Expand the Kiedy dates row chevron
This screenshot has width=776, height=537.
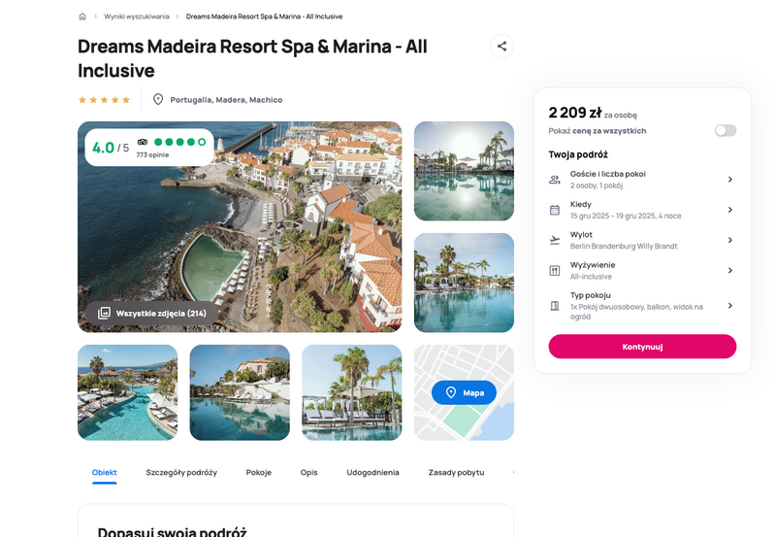pos(730,210)
